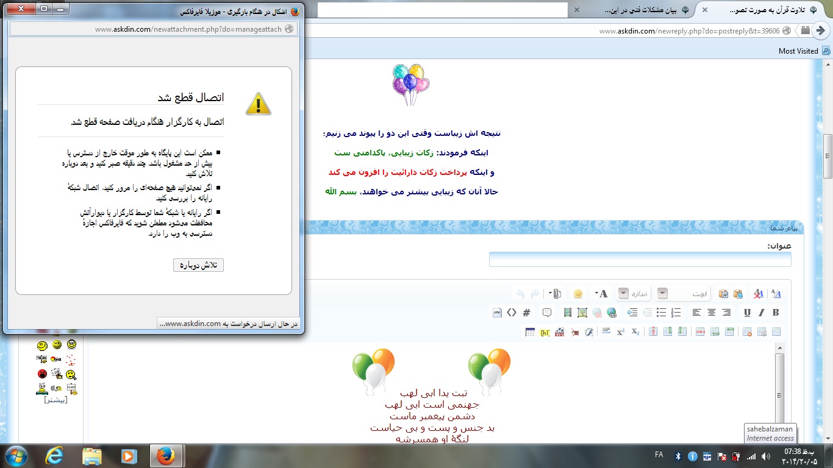
Task: Apply subscript formatting
Action: click(635, 331)
